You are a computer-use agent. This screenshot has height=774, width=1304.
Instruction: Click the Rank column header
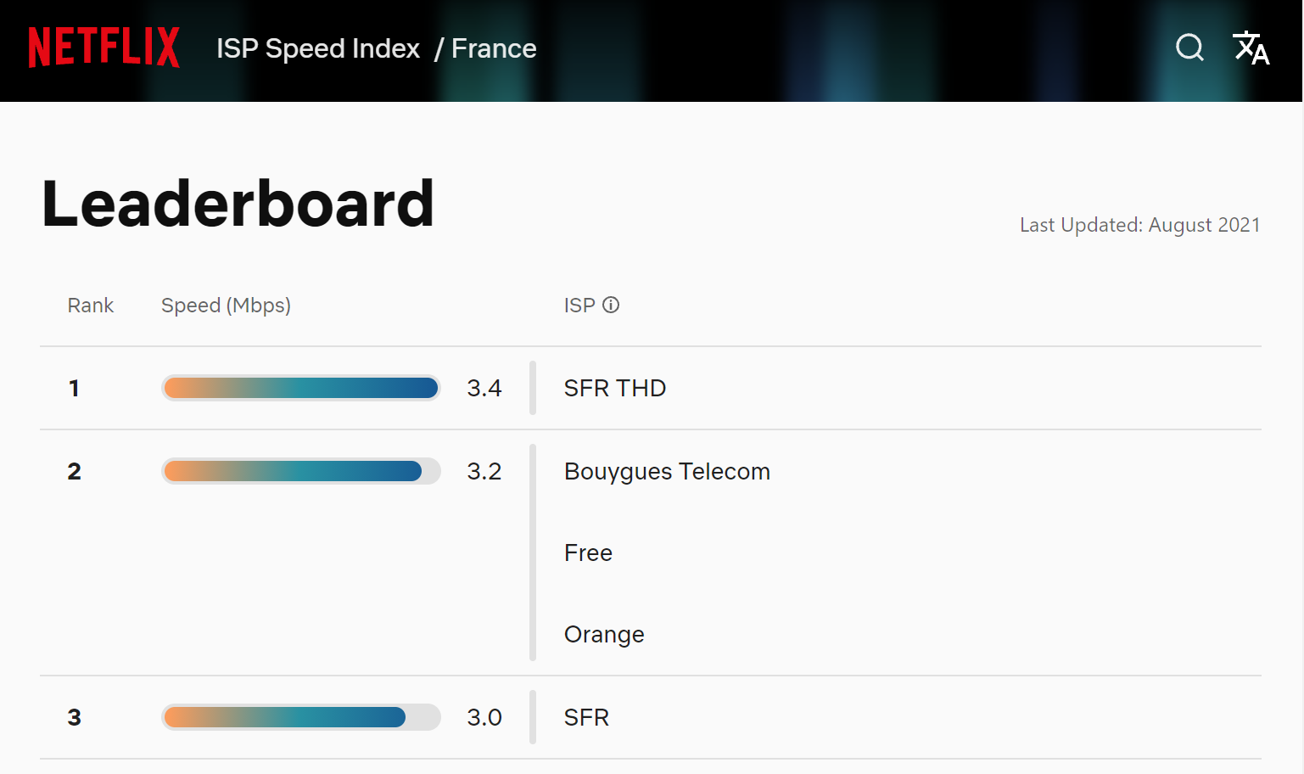90,306
